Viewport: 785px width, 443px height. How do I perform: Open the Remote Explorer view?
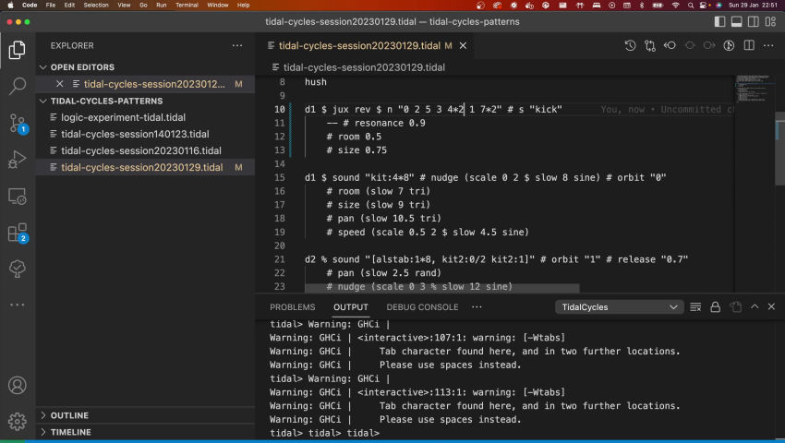point(17,197)
